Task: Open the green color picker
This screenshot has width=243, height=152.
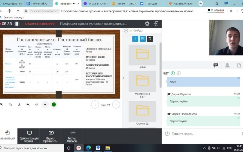Action: [54, 104]
